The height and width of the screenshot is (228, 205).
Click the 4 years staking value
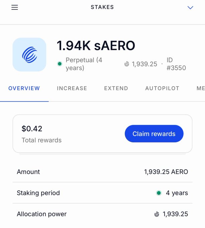[177, 193]
